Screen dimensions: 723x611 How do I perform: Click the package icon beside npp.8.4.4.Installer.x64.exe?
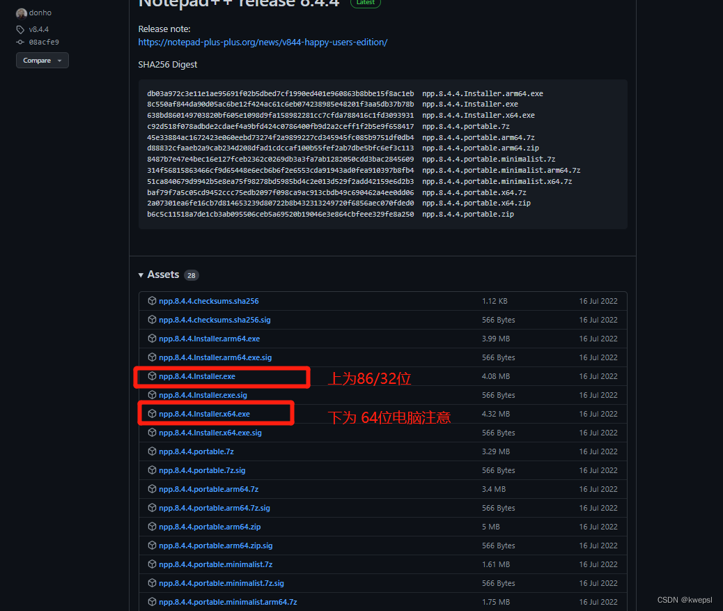(x=152, y=414)
